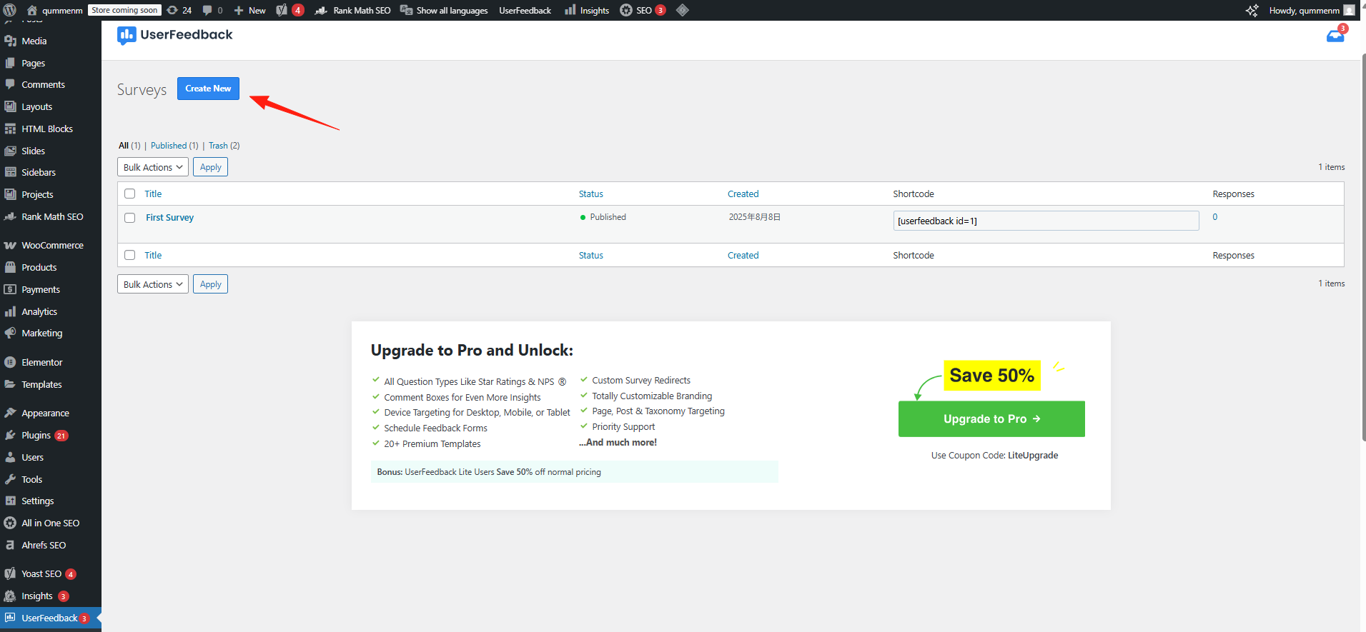Click the diamond icon in admin bar
1366x632 pixels.
click(682, 10)
